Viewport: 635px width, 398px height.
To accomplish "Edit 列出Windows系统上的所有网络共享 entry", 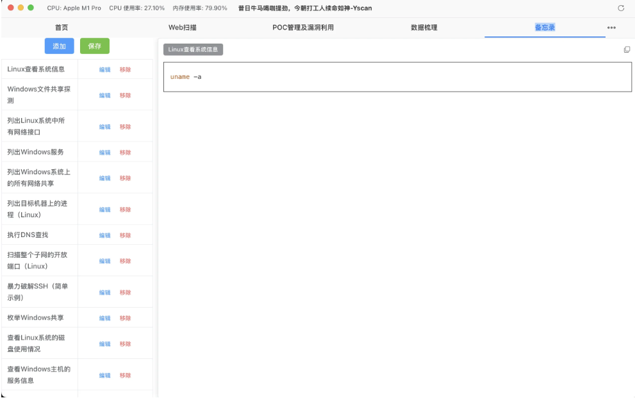I will click(x=105, y=178).
